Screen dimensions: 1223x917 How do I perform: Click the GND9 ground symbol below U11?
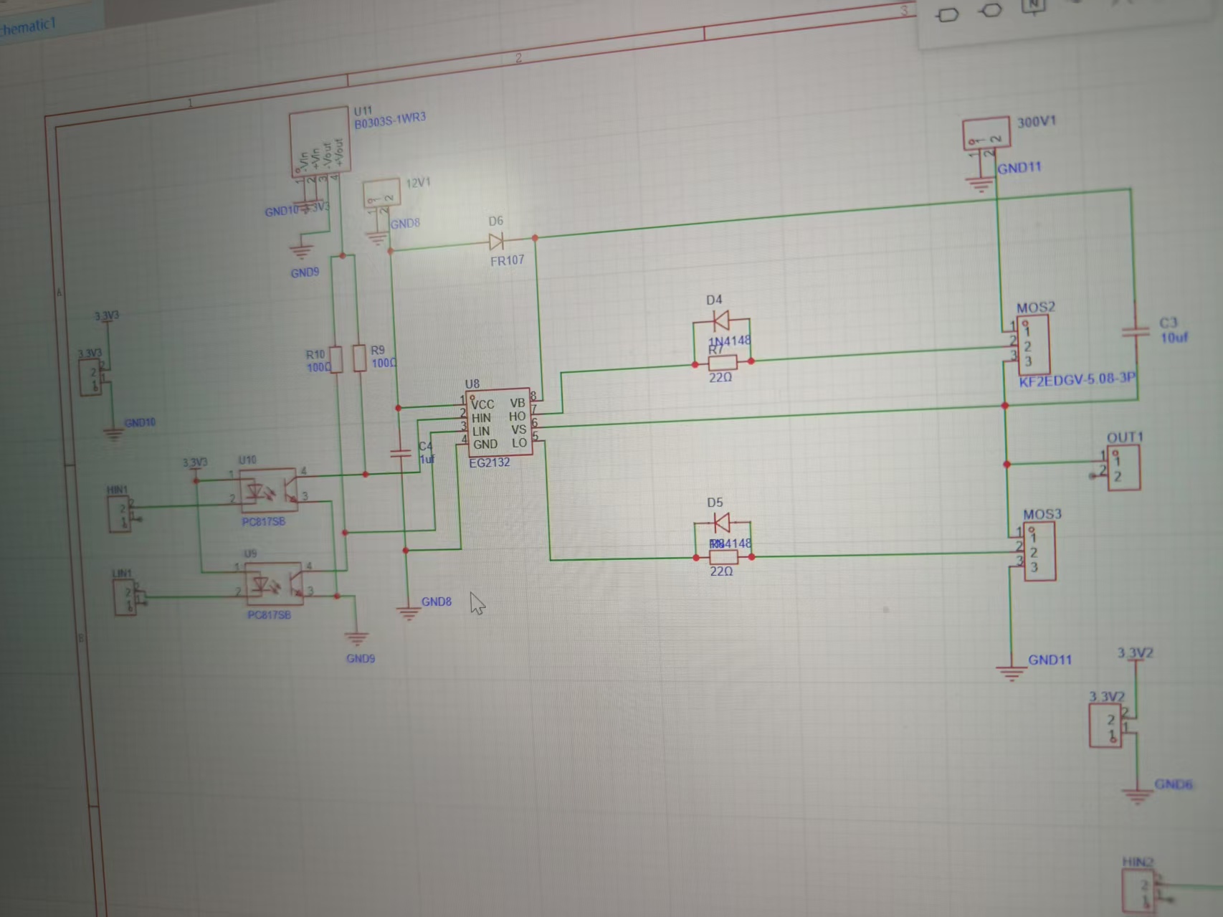[x=301, y=252]
